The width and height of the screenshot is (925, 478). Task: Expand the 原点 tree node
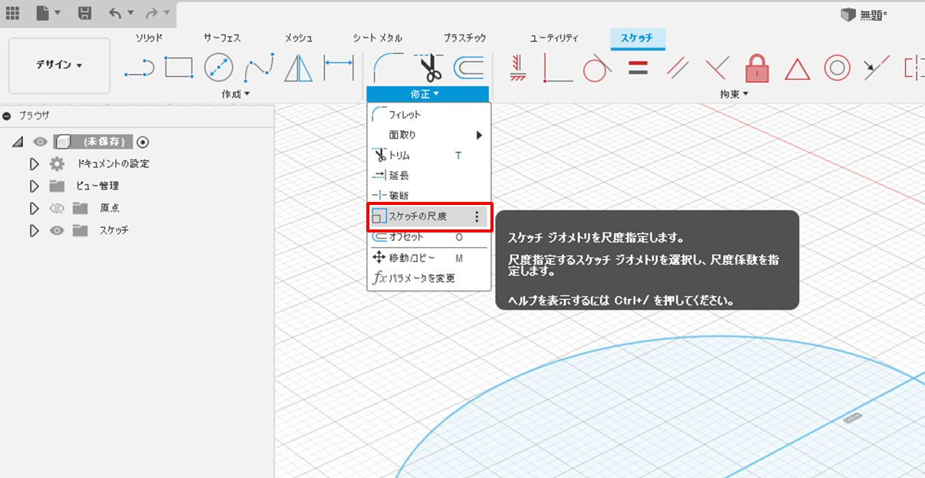coord(34,208)
